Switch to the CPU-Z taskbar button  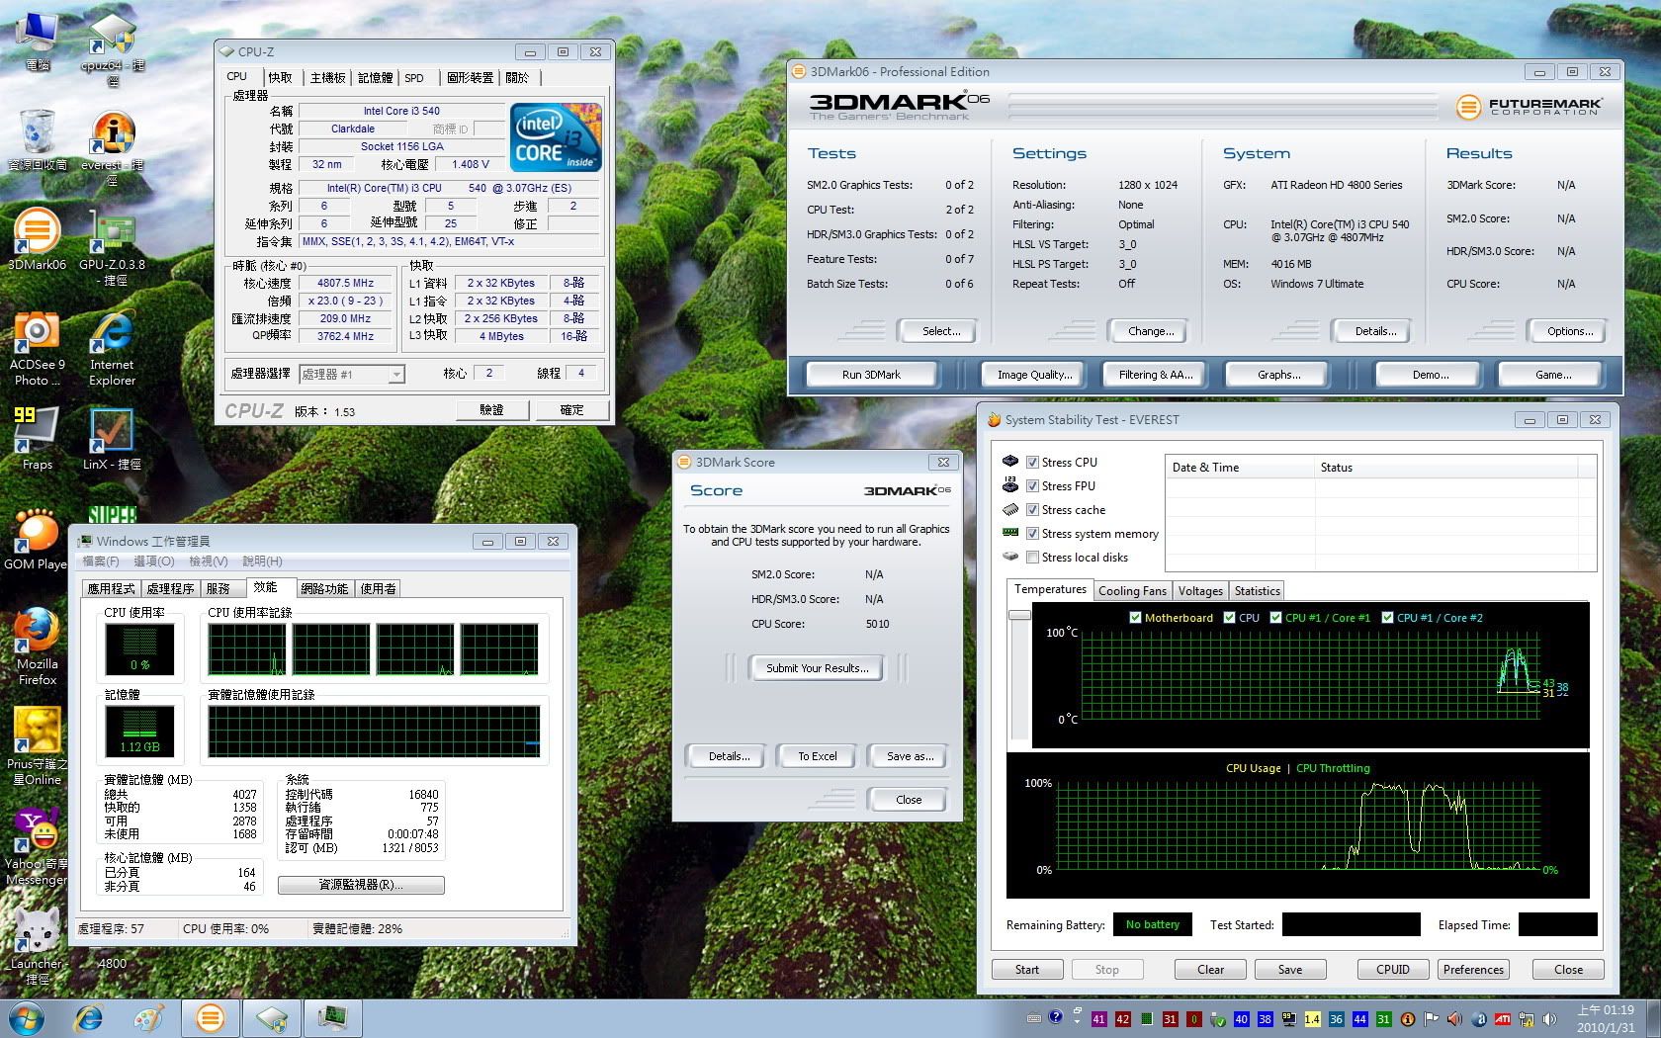(271, 1017)
